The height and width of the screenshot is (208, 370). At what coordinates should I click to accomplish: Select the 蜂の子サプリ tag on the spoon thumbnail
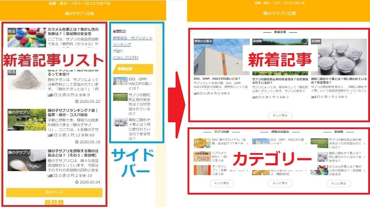pos(18,152)
